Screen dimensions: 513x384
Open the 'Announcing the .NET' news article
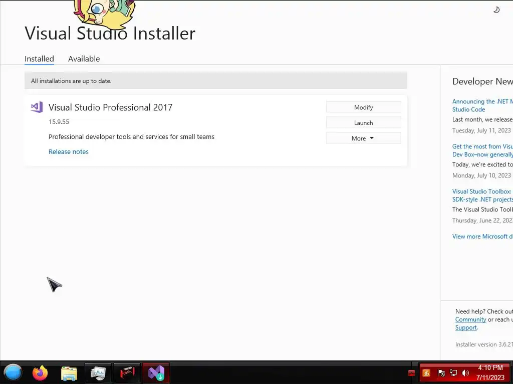pyautogui.click(x=482, y=105)
